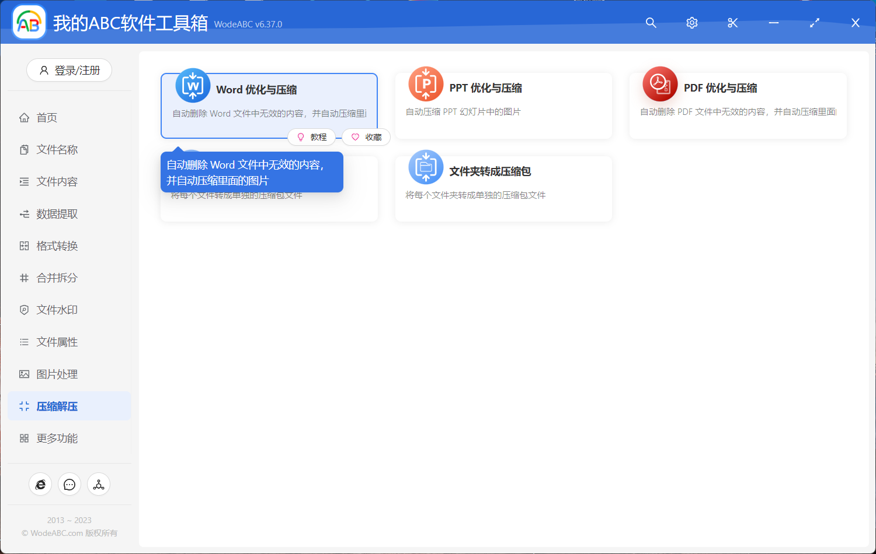The height and width of the screenshot is (554, 876).
Task: Open the PPT 优化与压缩 tool icon
Action: coord(426,85)
